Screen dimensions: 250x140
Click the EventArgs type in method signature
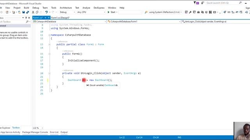[130, 73]
